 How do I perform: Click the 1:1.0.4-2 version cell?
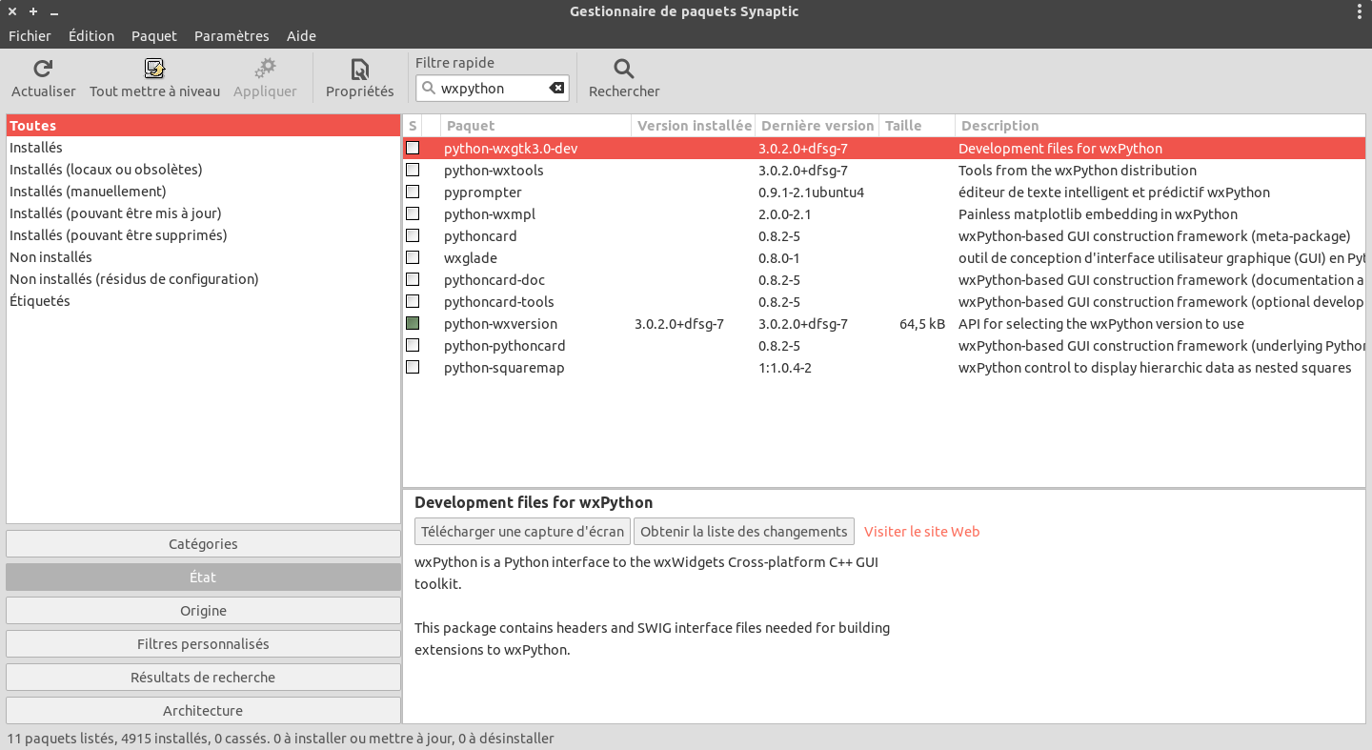pyautogui.click(x=785, y=368)
